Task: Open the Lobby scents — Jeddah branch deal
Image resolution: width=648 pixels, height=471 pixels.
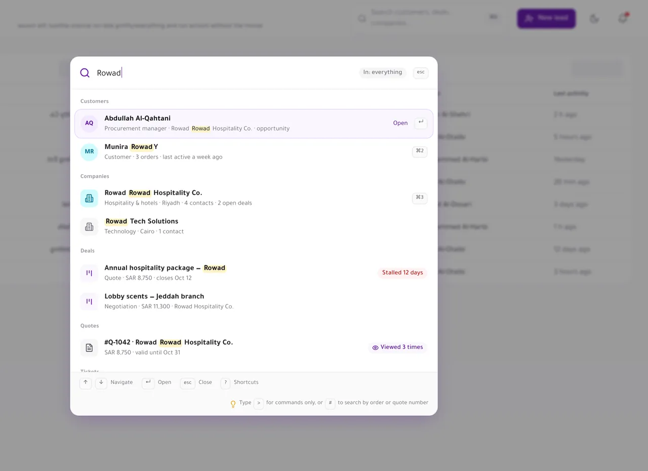Action: click(254, 301)
